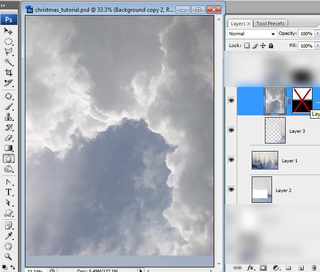Select the Layer 2 name
Screen dimensions: 320x272
[x=283, y=191]
